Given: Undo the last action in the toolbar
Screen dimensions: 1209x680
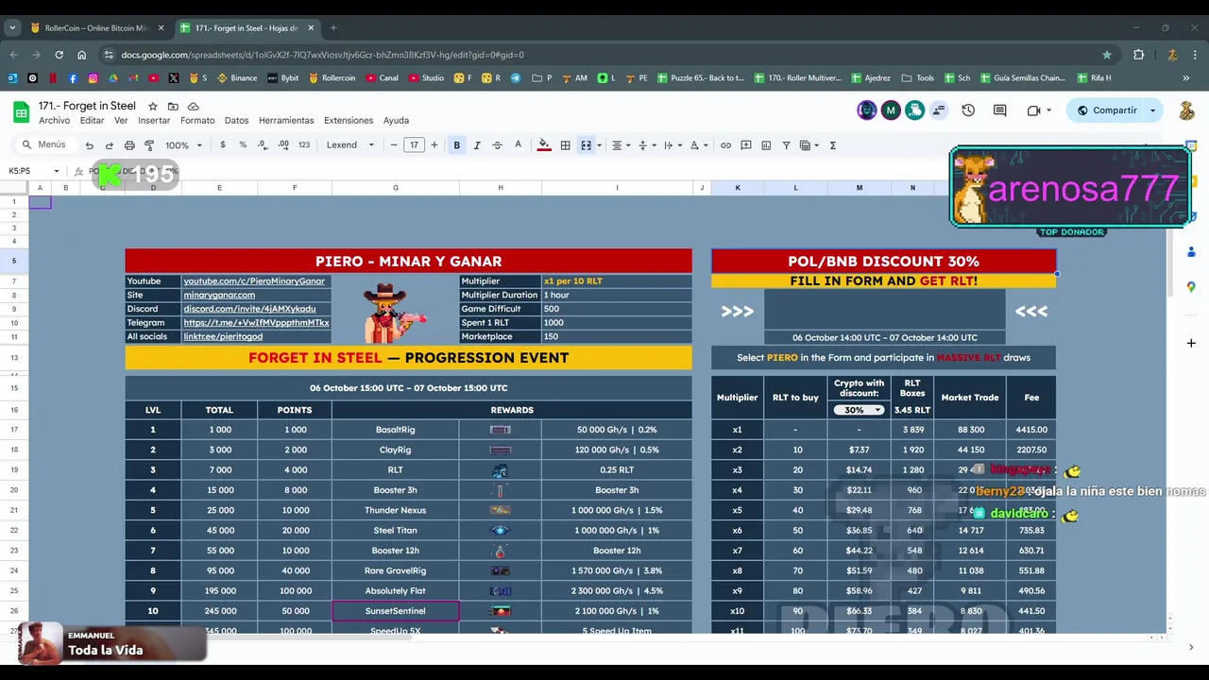Looking at the screenshot, I should [89, 145].
